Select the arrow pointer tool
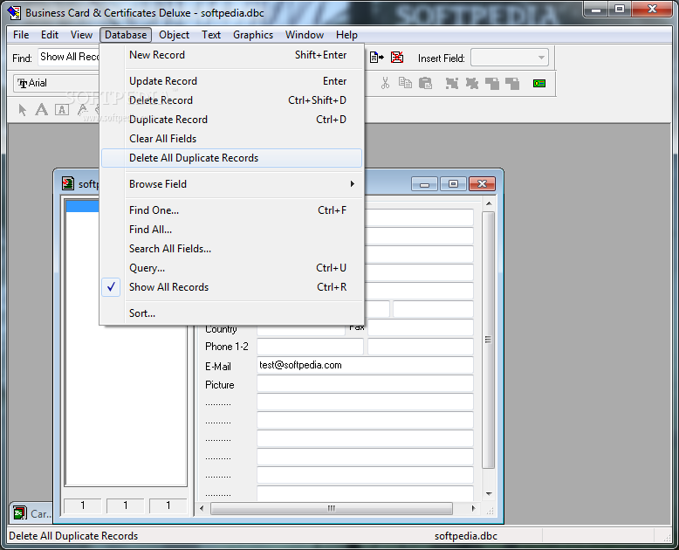679x550 pixels. (x=23, y=110)
